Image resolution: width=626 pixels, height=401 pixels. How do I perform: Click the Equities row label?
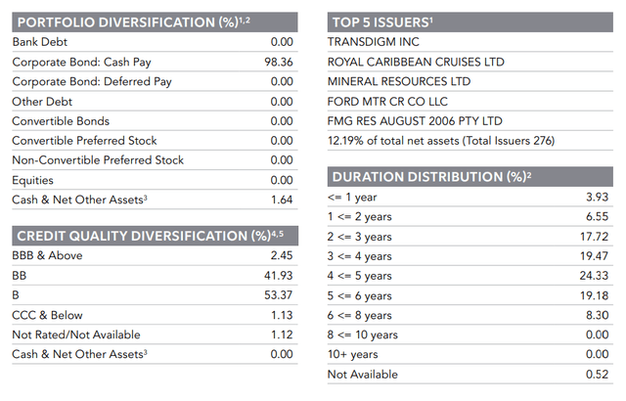click(34, 180)
